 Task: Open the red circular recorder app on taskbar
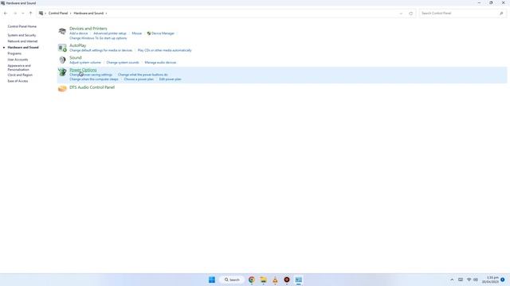click(287, 280)
